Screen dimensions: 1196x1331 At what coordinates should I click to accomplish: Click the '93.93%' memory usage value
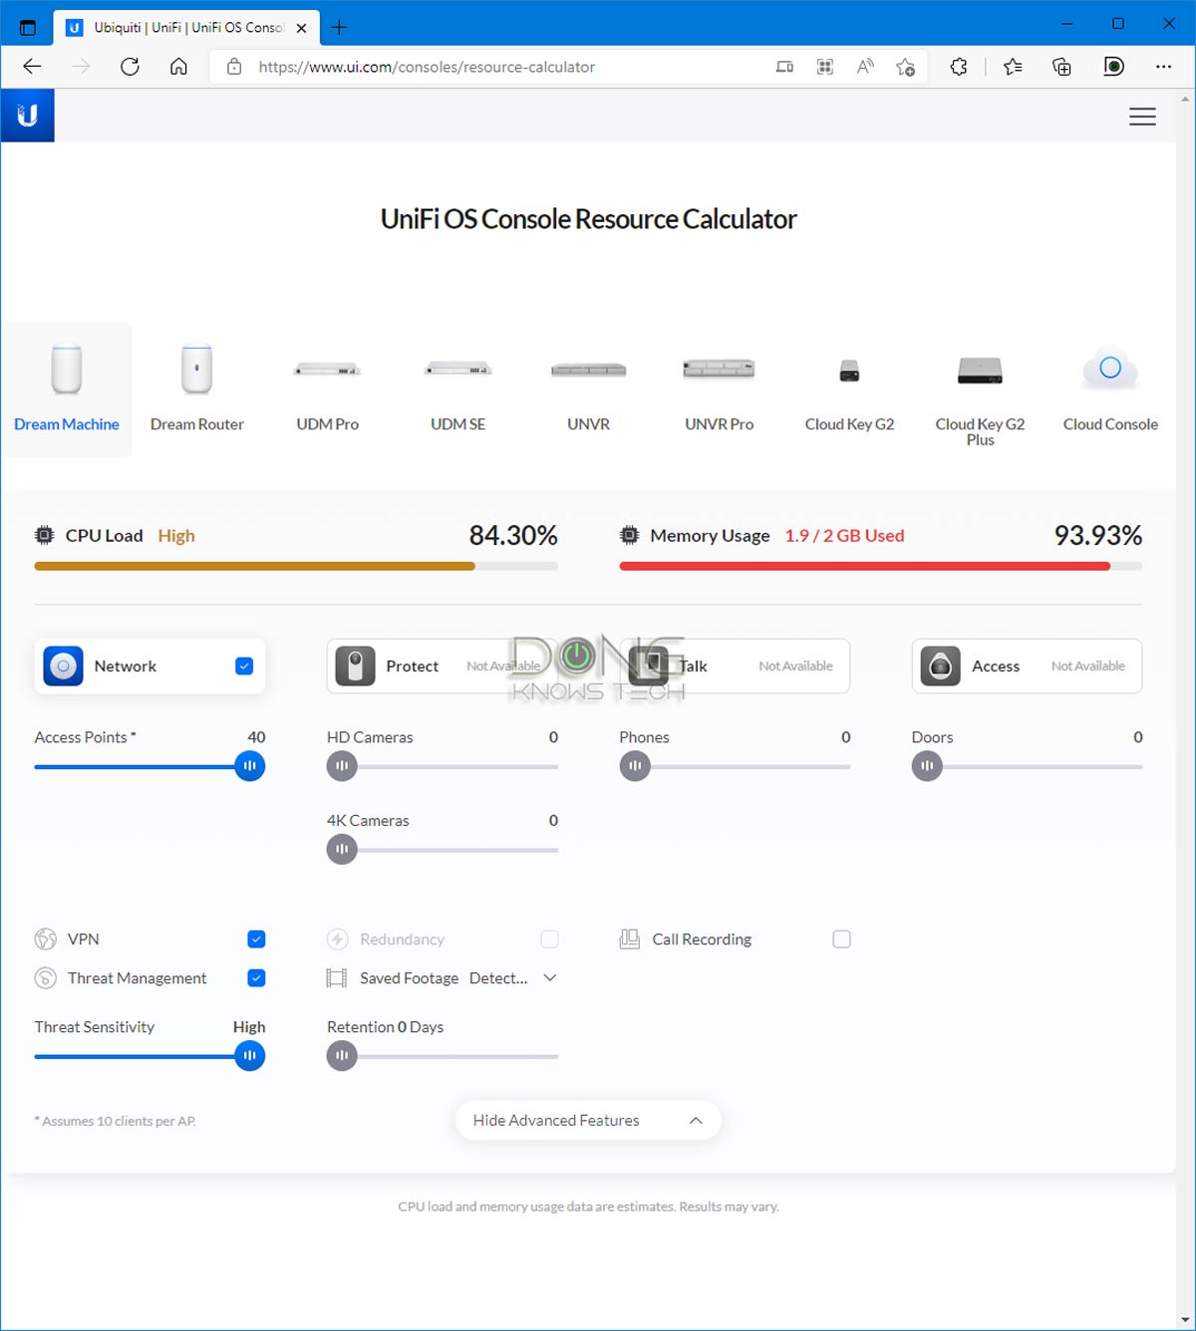[x=1098, y=535]
